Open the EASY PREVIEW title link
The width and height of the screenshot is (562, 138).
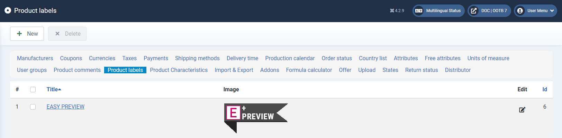coord(65,107)
